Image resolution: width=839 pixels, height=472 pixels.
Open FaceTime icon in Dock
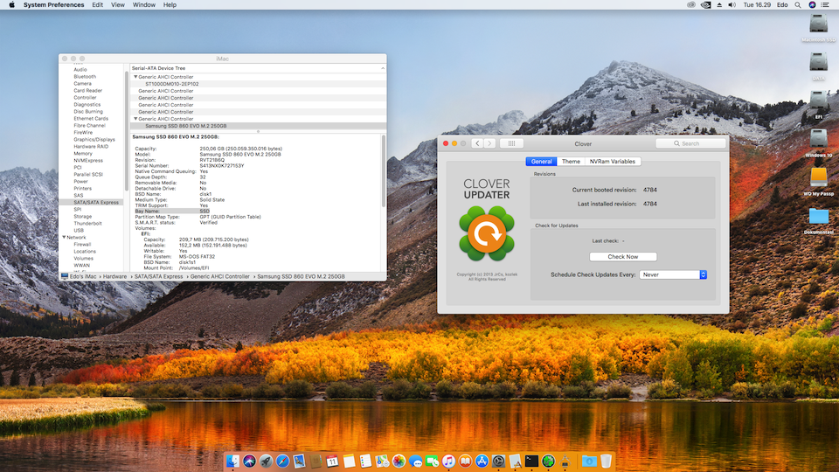pyautogui.click(x=432, y=461)
